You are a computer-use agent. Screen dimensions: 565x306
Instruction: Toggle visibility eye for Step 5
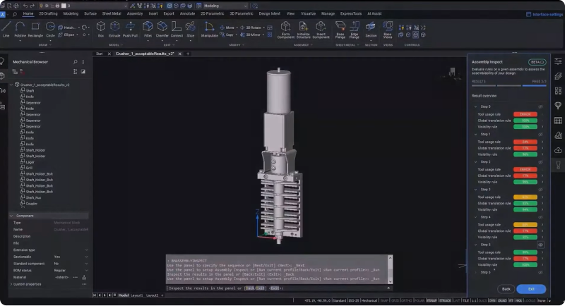[x=540, y=245]
